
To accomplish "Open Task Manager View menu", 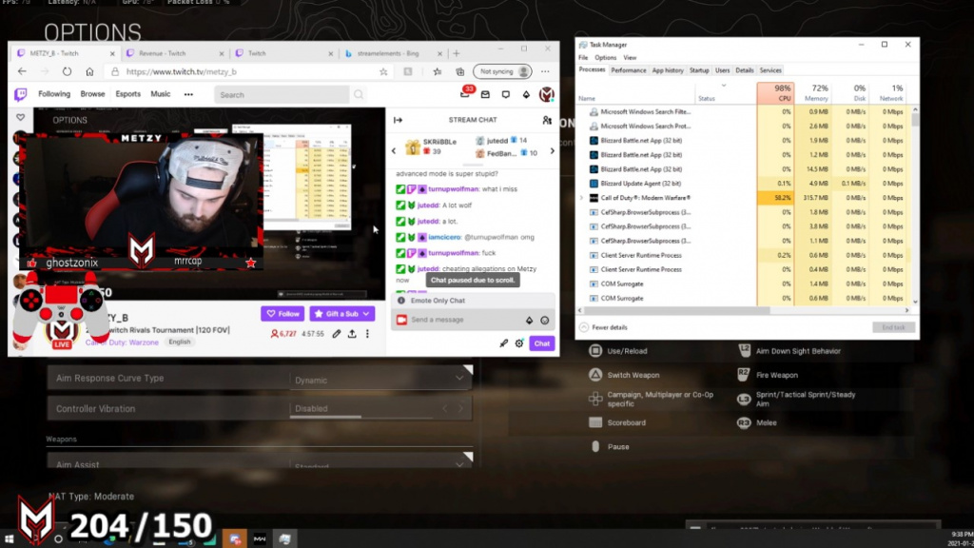I will 630,58.
